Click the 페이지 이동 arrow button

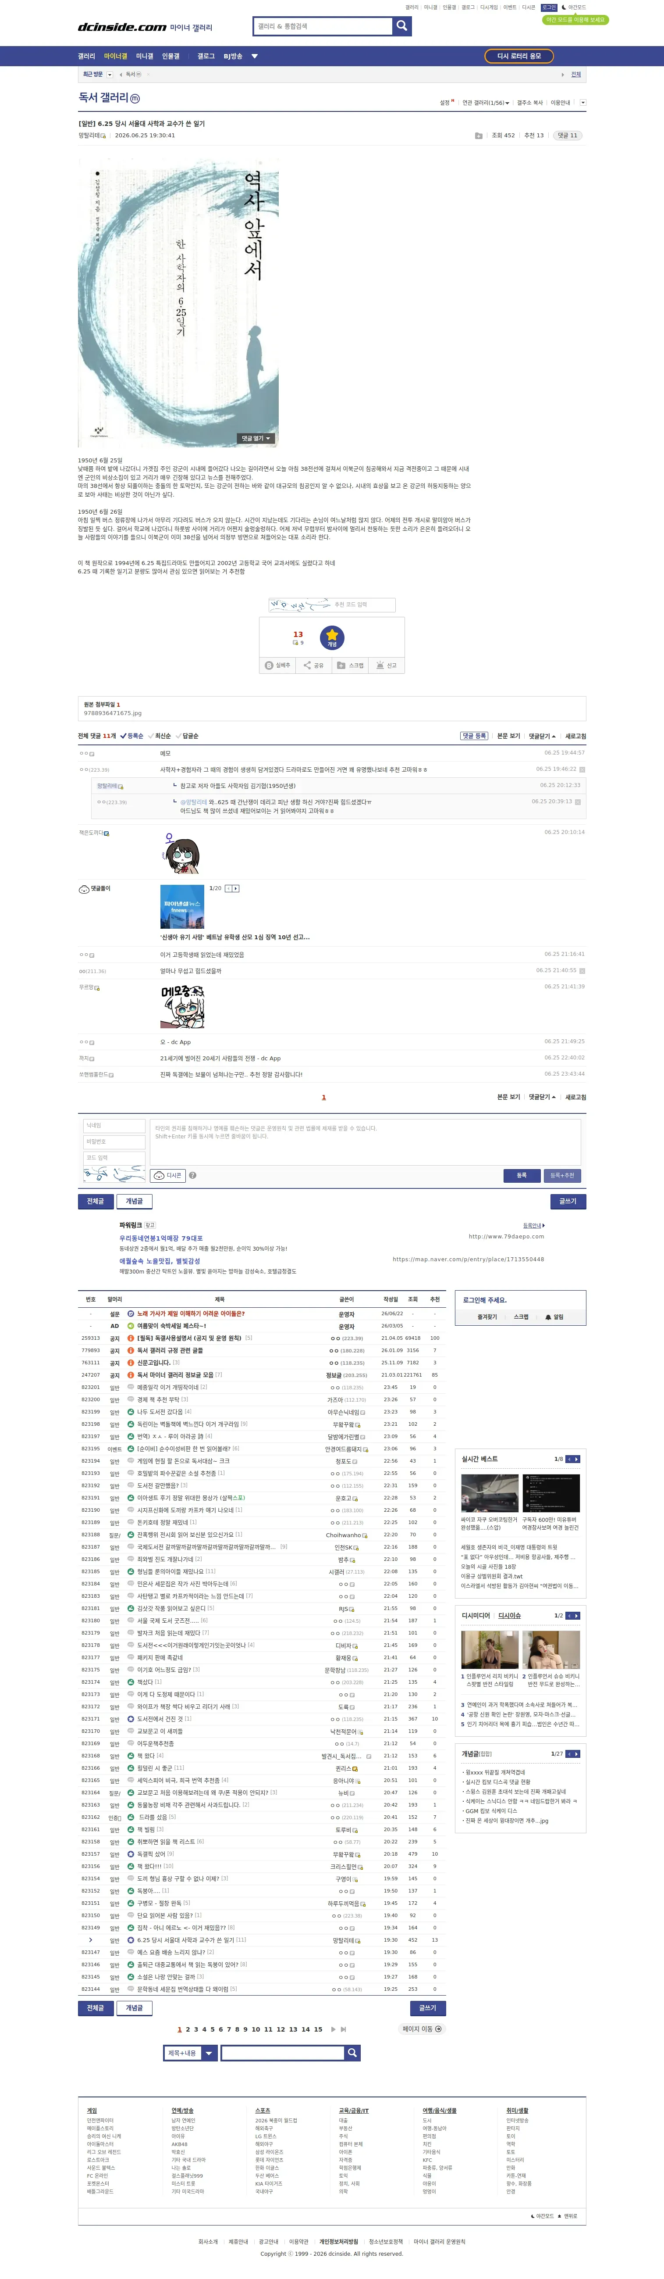423,2029
